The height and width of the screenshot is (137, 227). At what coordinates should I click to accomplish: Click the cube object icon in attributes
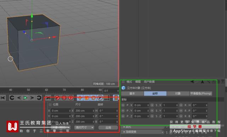click(123, 88)
